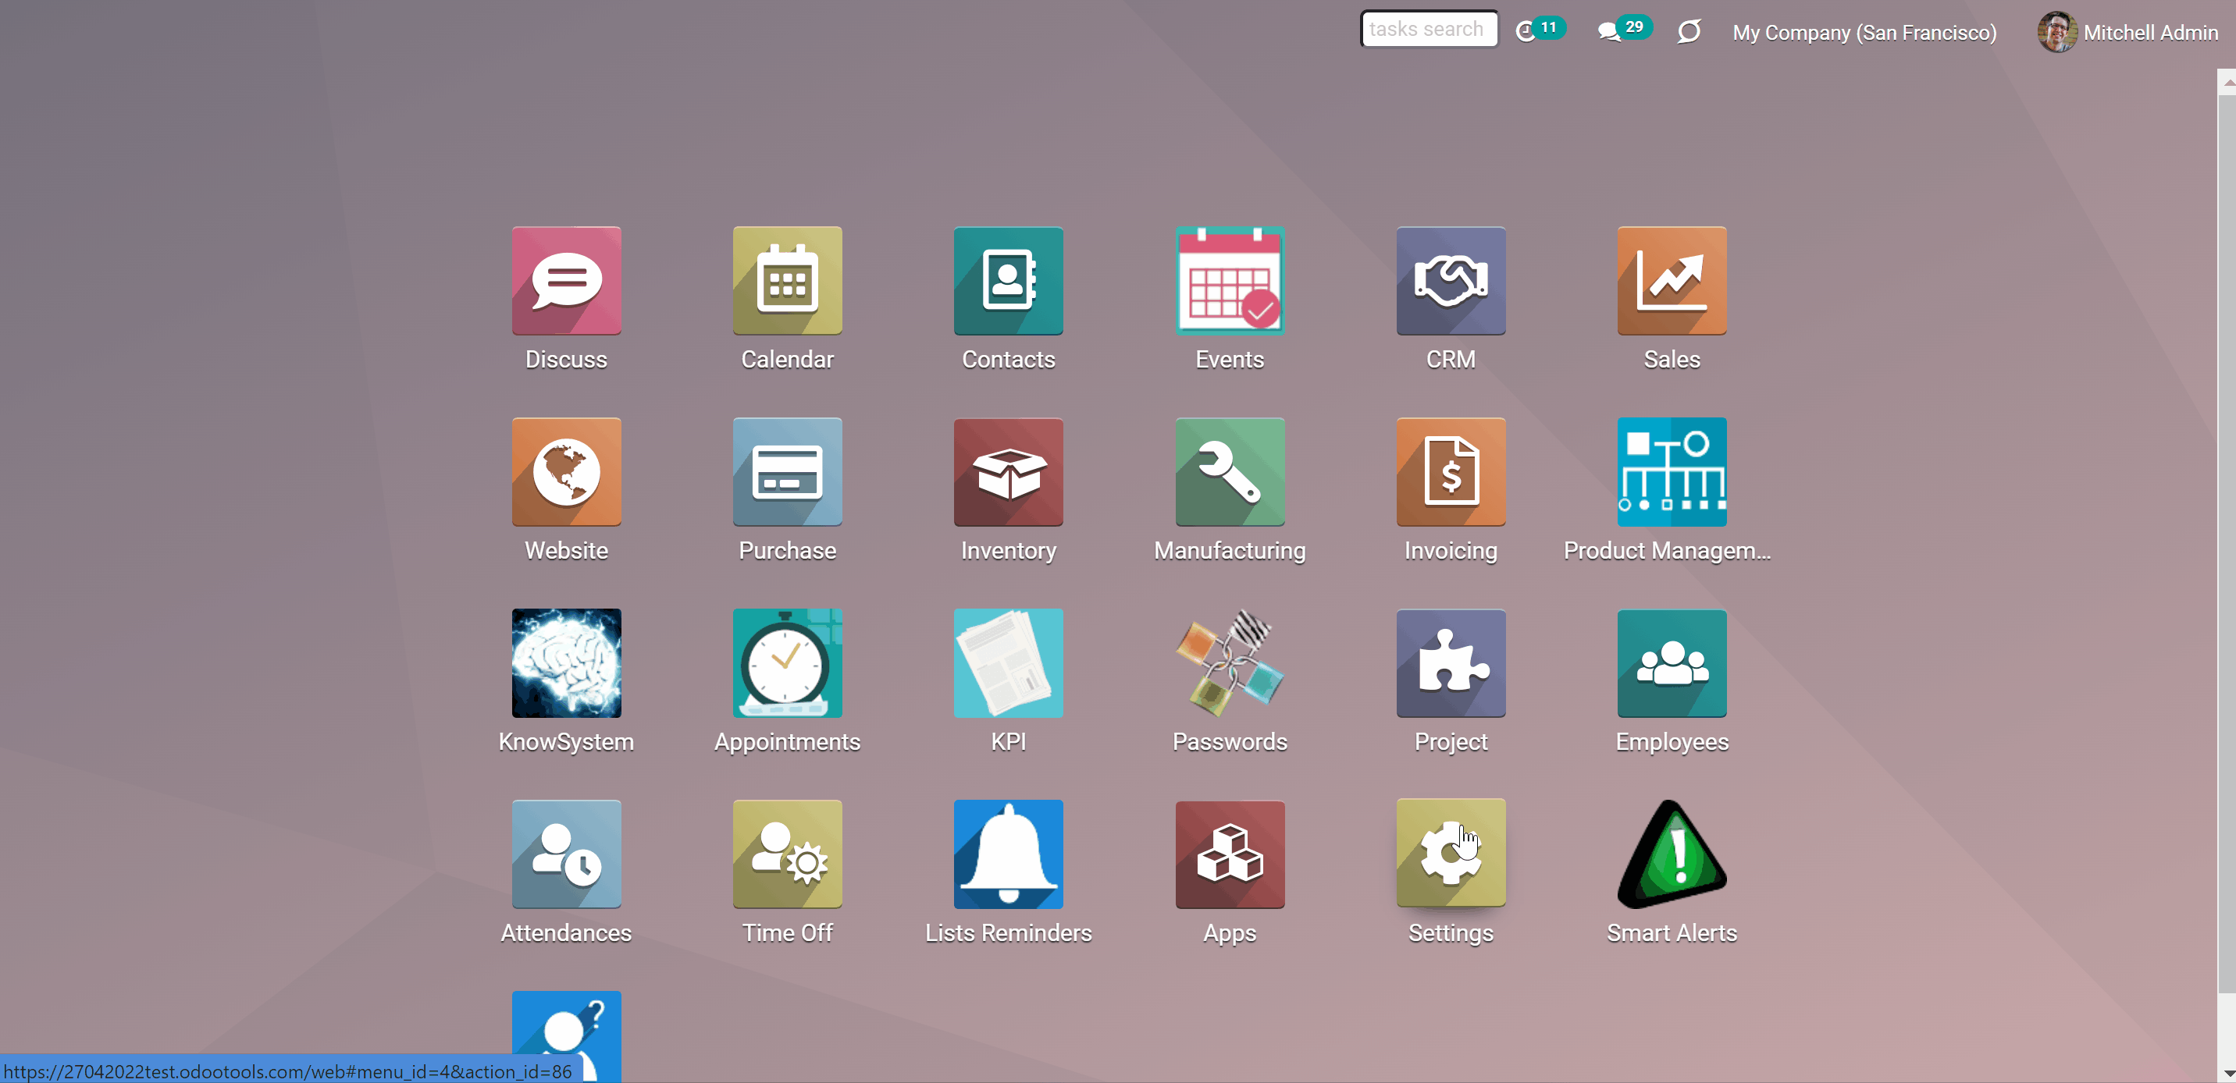Open the Mitchell Admin user menu
The width and height of the screenshot is (2236, 1083).
pos(2127,32)
